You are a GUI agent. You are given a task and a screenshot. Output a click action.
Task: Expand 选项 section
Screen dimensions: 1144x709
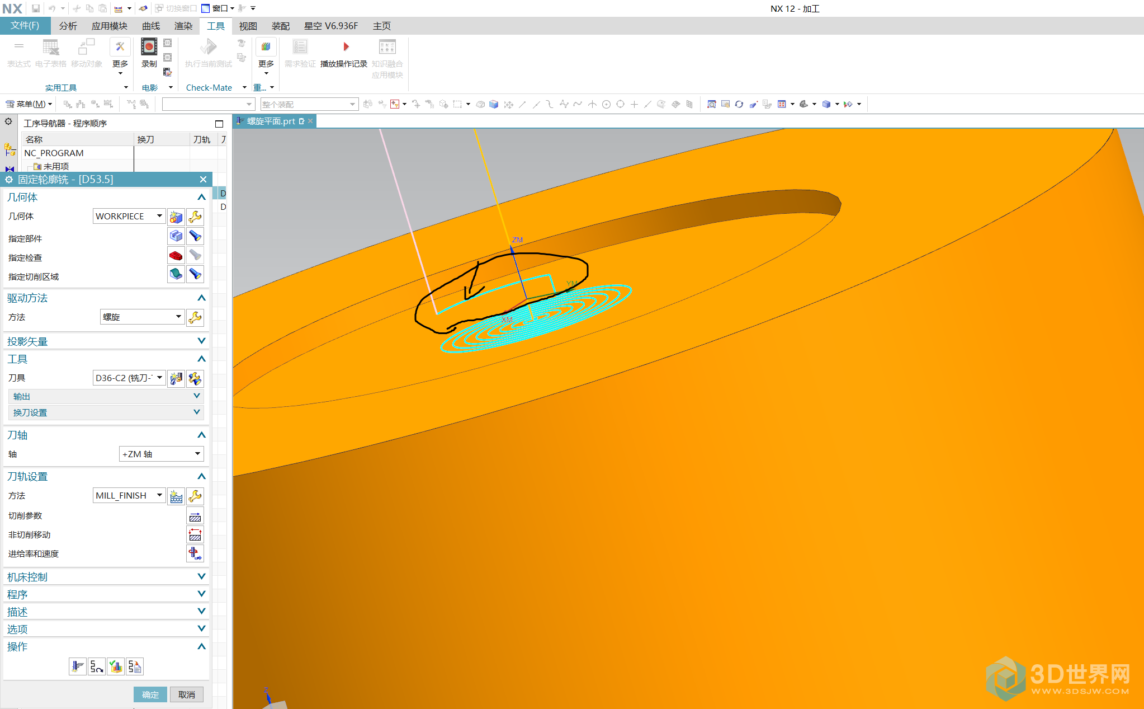(x=106, y=629)
